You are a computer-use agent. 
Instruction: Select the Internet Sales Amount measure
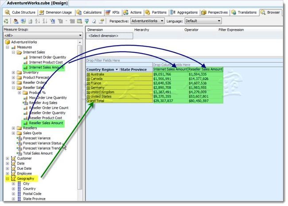click(46, 68)
